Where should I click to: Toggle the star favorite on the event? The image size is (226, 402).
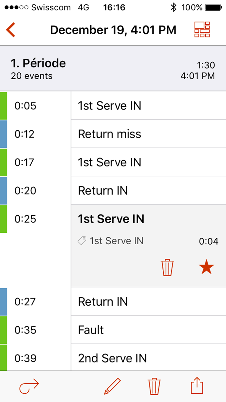(207, 266)
